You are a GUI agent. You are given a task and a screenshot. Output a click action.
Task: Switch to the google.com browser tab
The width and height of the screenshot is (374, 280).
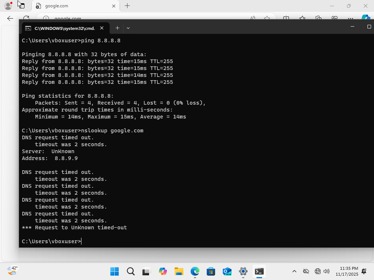(x=73, y=6)
